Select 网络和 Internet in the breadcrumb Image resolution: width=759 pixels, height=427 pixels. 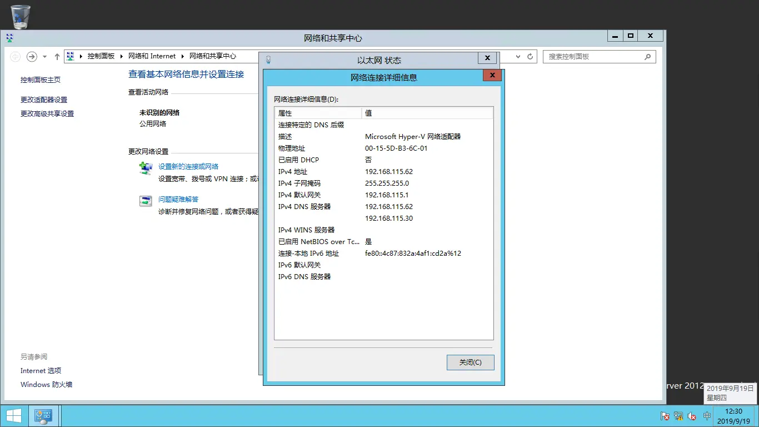[x=152, y=56]
